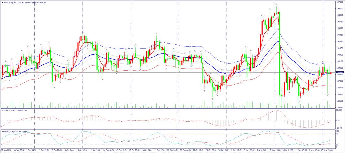Click the 1939.70 price axis label

(x=340, y=28)
